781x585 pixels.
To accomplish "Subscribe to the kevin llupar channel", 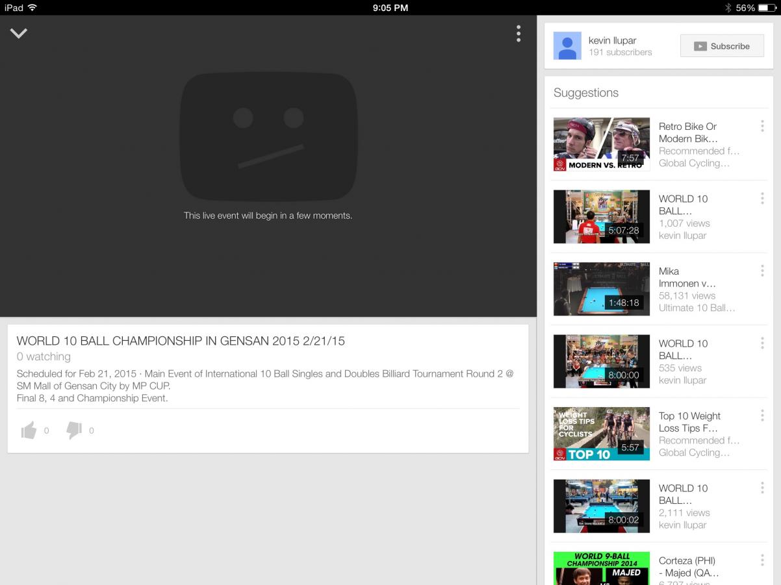I will pos(721,46).
